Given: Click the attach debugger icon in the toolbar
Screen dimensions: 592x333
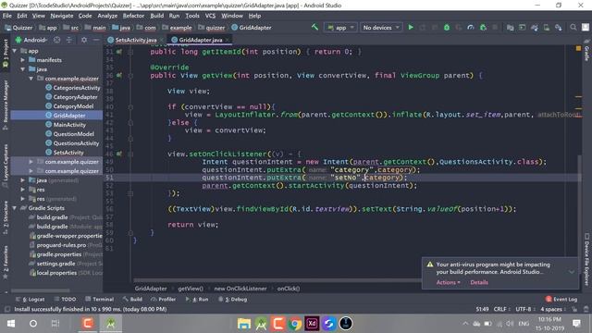Looking at the screenshot, I should [483, 27].
